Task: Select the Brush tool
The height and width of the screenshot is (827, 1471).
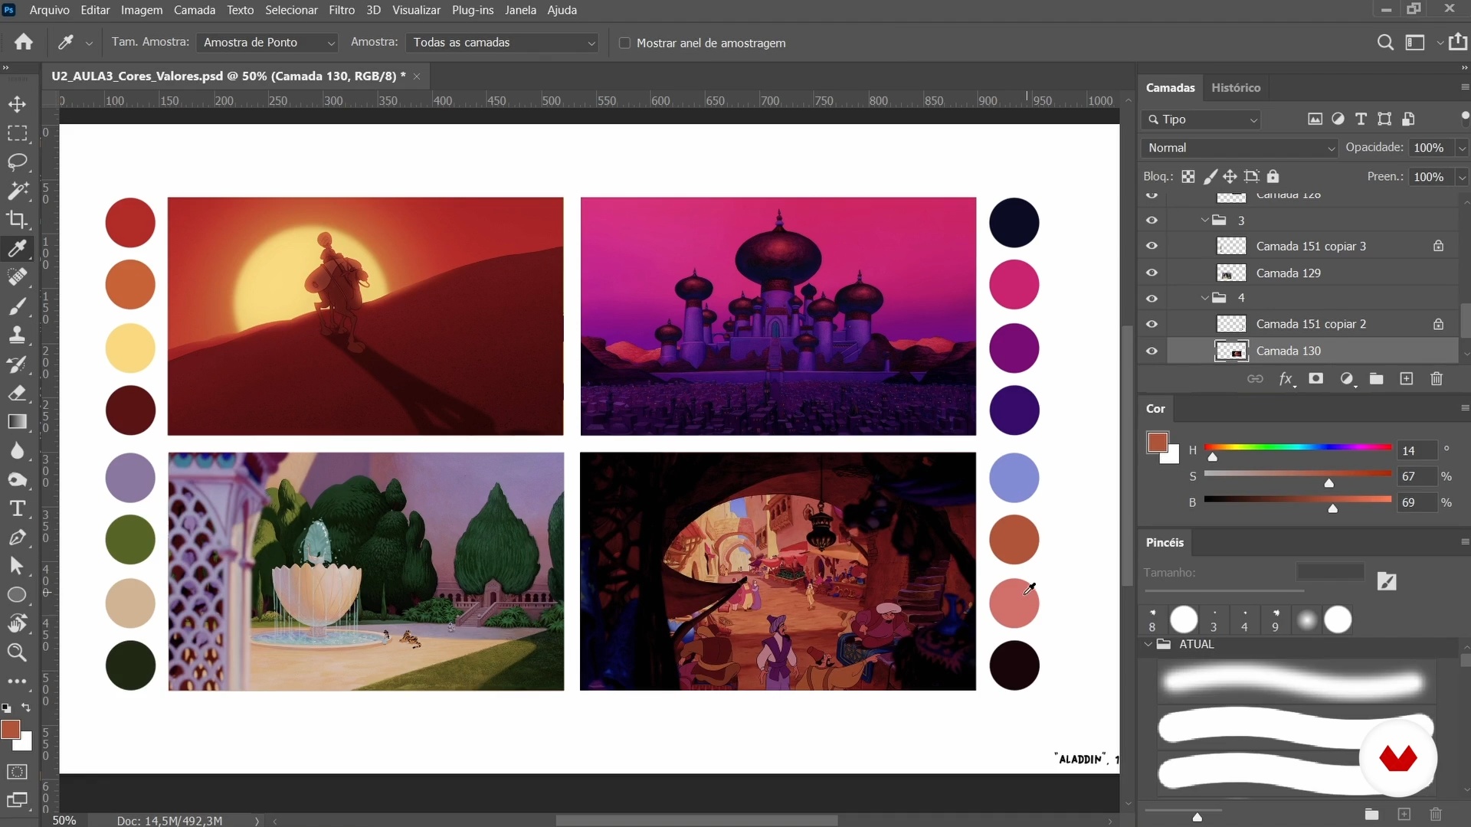Action: pyautogui.click(x=17, y=306)
